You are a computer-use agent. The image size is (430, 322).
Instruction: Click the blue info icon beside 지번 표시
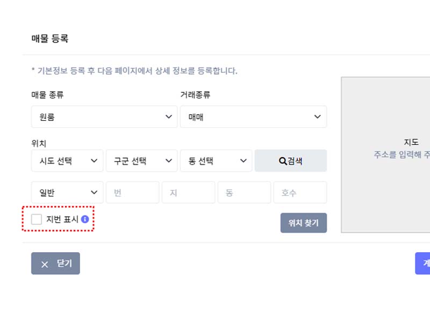point(85,219)
